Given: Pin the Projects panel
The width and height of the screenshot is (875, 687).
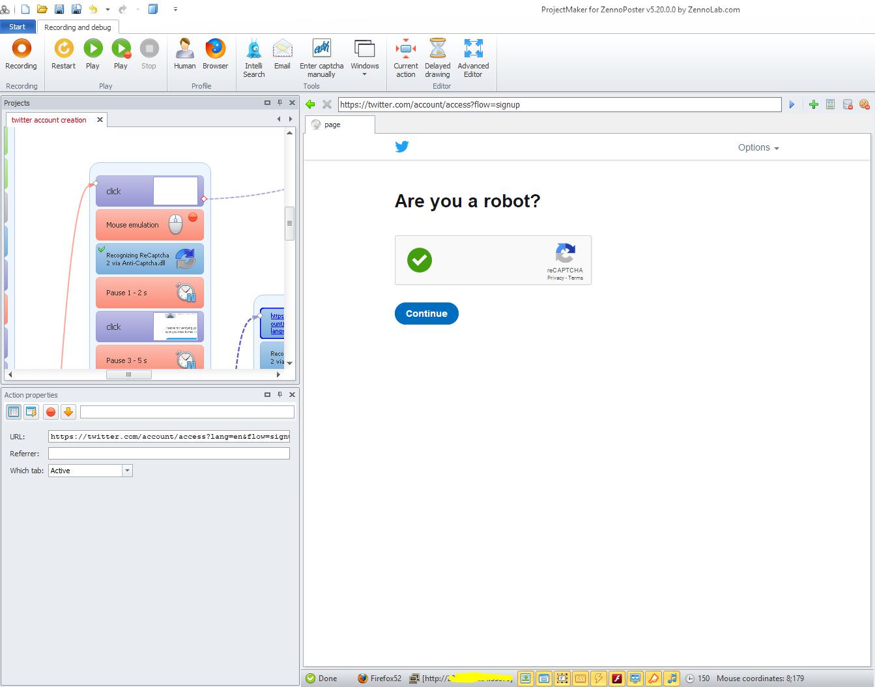Looking at the screenshot, I should click(280, 103).
